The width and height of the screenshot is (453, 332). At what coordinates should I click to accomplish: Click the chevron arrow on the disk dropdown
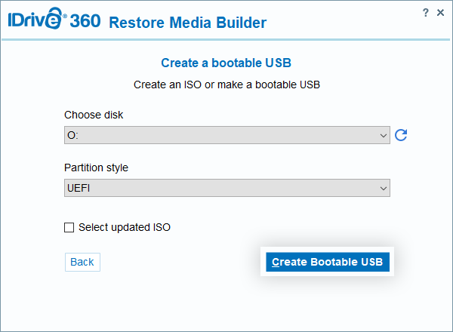pos(384,135)
